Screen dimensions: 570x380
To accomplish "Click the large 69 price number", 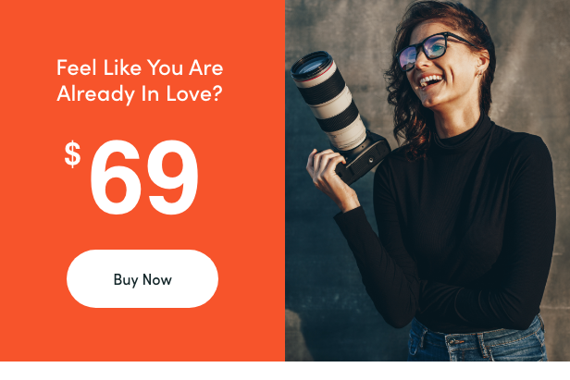I will (144, 177).
